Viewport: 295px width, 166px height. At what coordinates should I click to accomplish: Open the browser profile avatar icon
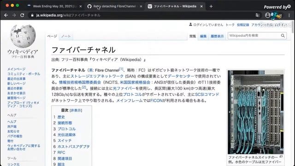click(267, 15)
